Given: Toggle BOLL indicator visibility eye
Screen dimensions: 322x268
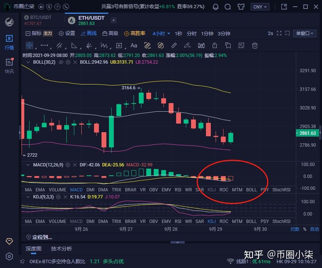Looking at the screenshot, I should 61,62.
